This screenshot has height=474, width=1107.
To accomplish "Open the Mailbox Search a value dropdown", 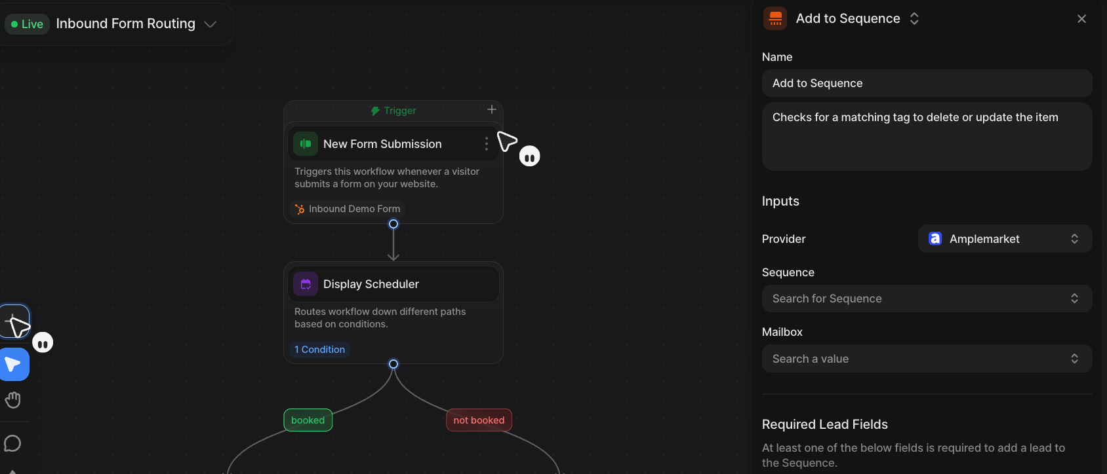I will (x=927, y=359).
